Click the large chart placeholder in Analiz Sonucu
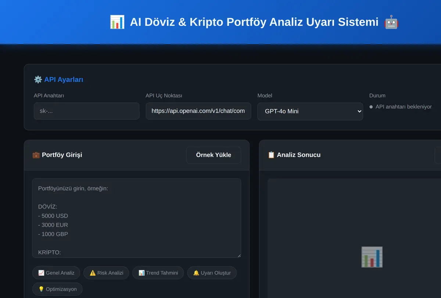This screenshot has height=298, width=441. [x=372, y=257]
